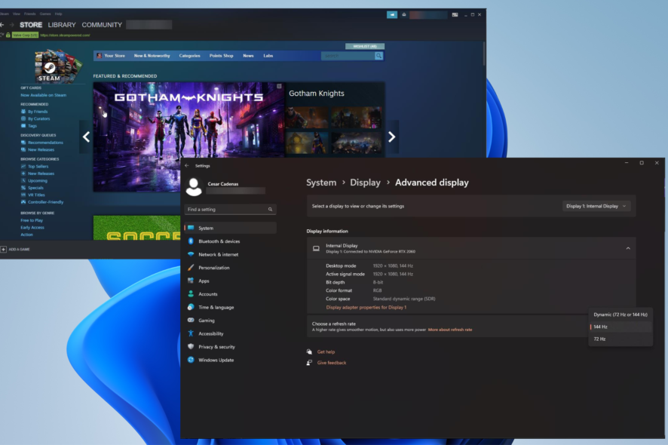Open Now Available on Steam gift cards link
Screen dimensions: 668x445
[44, 96]
